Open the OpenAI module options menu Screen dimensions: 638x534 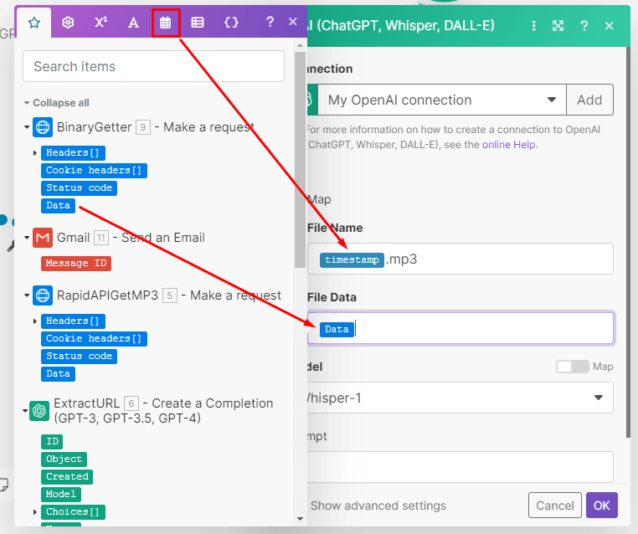pos(534,26)
